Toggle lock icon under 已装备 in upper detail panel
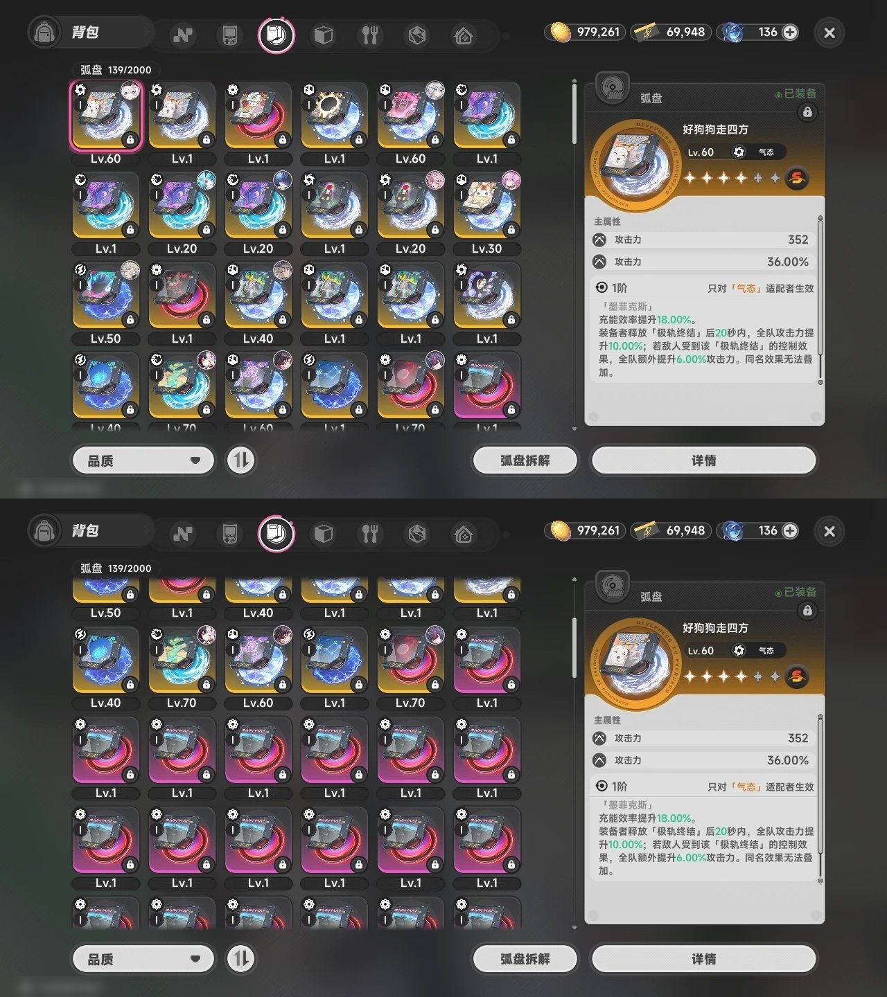 point(807,112)
